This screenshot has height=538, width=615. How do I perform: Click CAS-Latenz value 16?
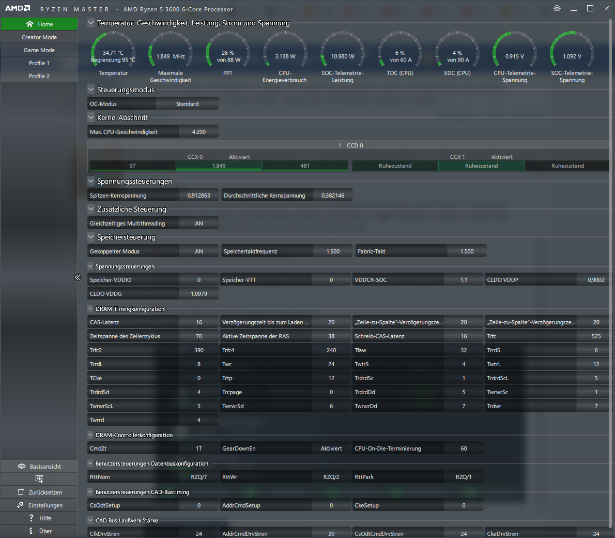tap(199, 322)
